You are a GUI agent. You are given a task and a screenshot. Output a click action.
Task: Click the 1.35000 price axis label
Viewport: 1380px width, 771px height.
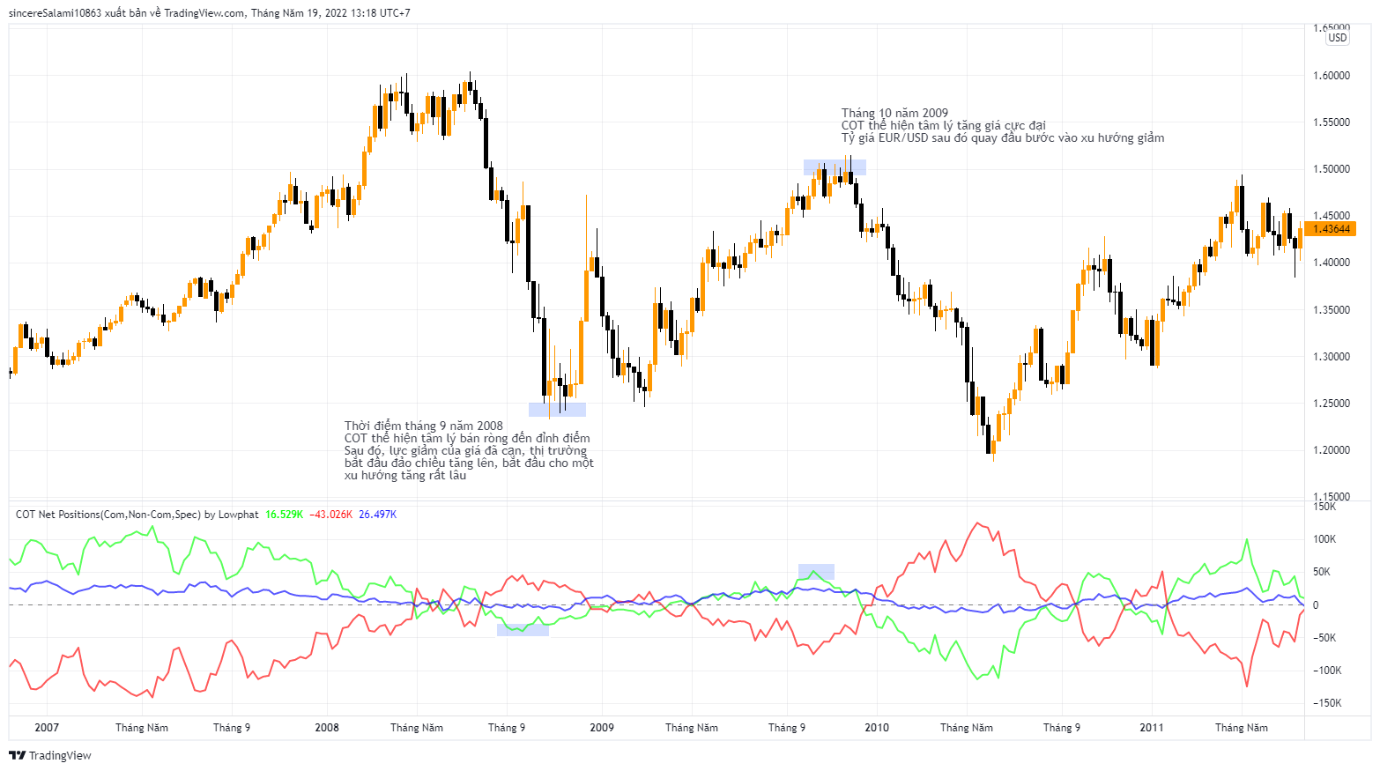pyautogui.click(x=1332, y=310)
